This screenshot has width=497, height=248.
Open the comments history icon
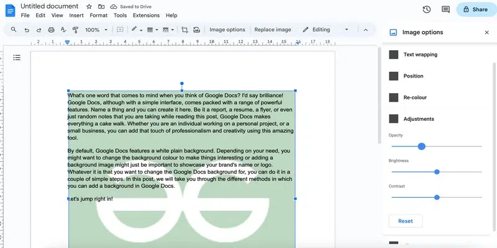(x=445, y=9)
